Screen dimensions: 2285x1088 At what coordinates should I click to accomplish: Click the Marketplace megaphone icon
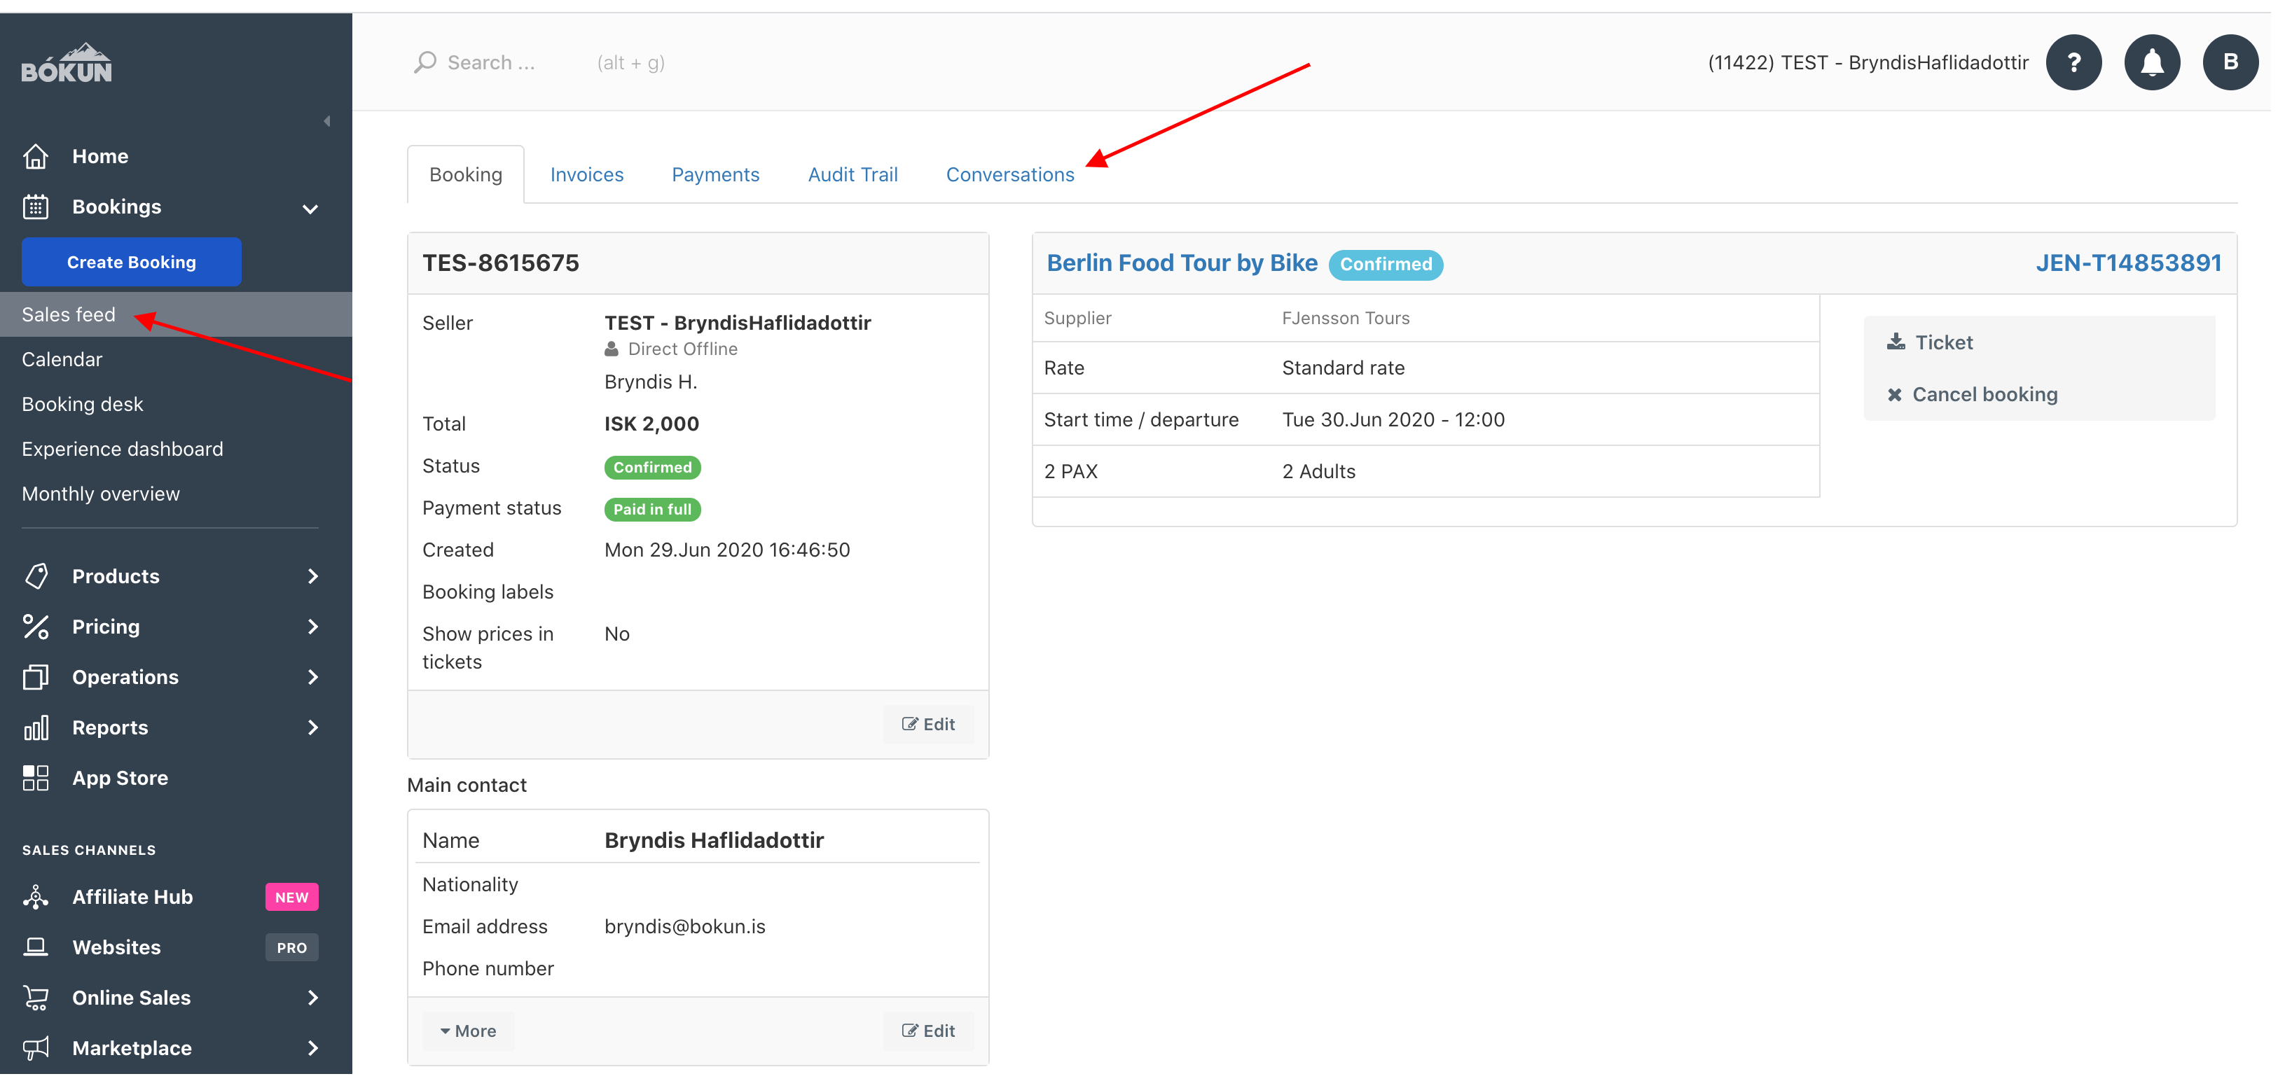pyautogui.click(x=36, y=1049)
